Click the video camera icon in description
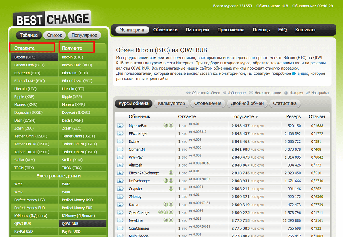 (x=294, y=74)
